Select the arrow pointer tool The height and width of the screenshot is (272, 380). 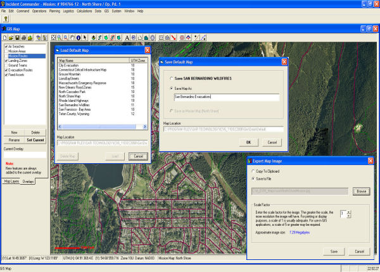coord(85,38)
